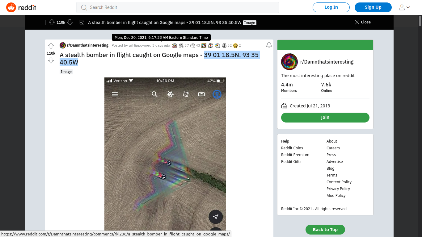The image size is (422, 237).
Task: Click the '7.6k' Online count
Action: click(326, 85)
